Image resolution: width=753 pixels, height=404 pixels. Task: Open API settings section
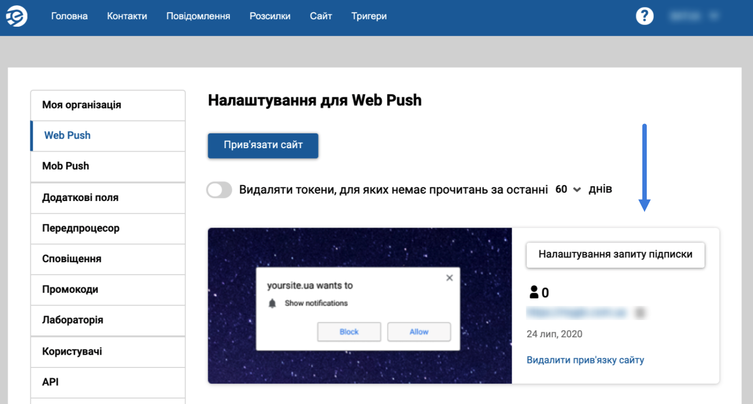(x=108, y=383)
